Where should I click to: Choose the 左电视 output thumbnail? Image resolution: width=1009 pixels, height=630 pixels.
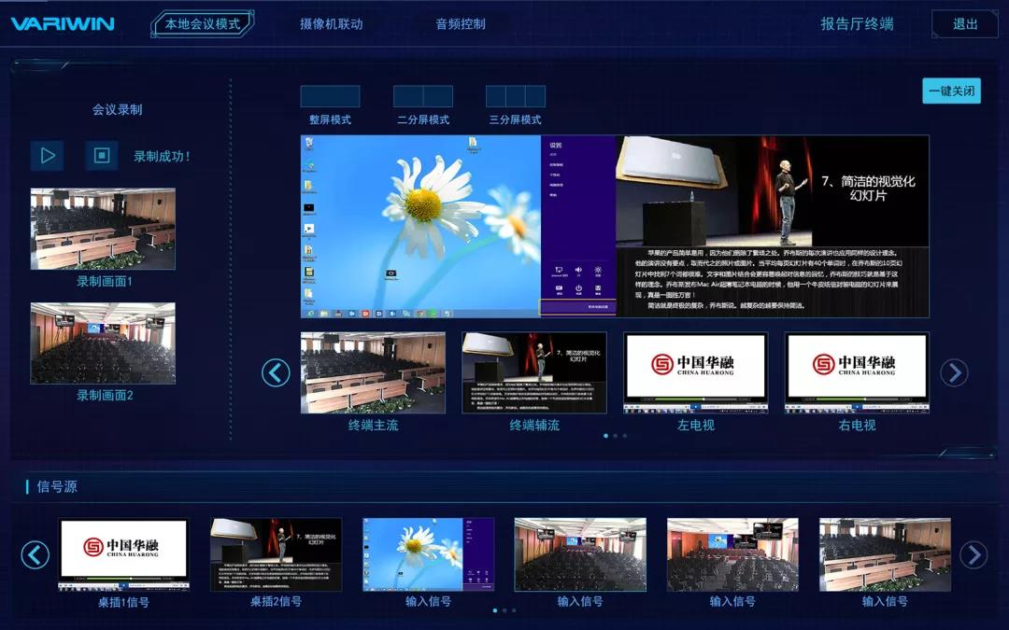(x=695, y=372)
